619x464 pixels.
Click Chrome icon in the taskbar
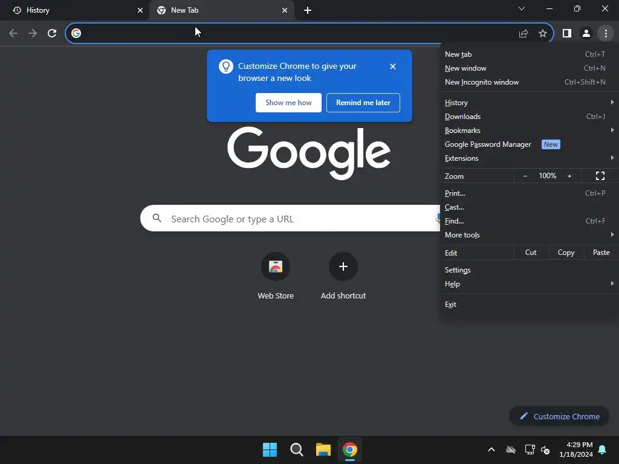pyautogui.click(x=350, y=449)
